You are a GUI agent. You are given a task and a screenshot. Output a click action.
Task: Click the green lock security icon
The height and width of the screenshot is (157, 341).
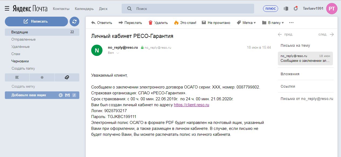click(142, 48)
